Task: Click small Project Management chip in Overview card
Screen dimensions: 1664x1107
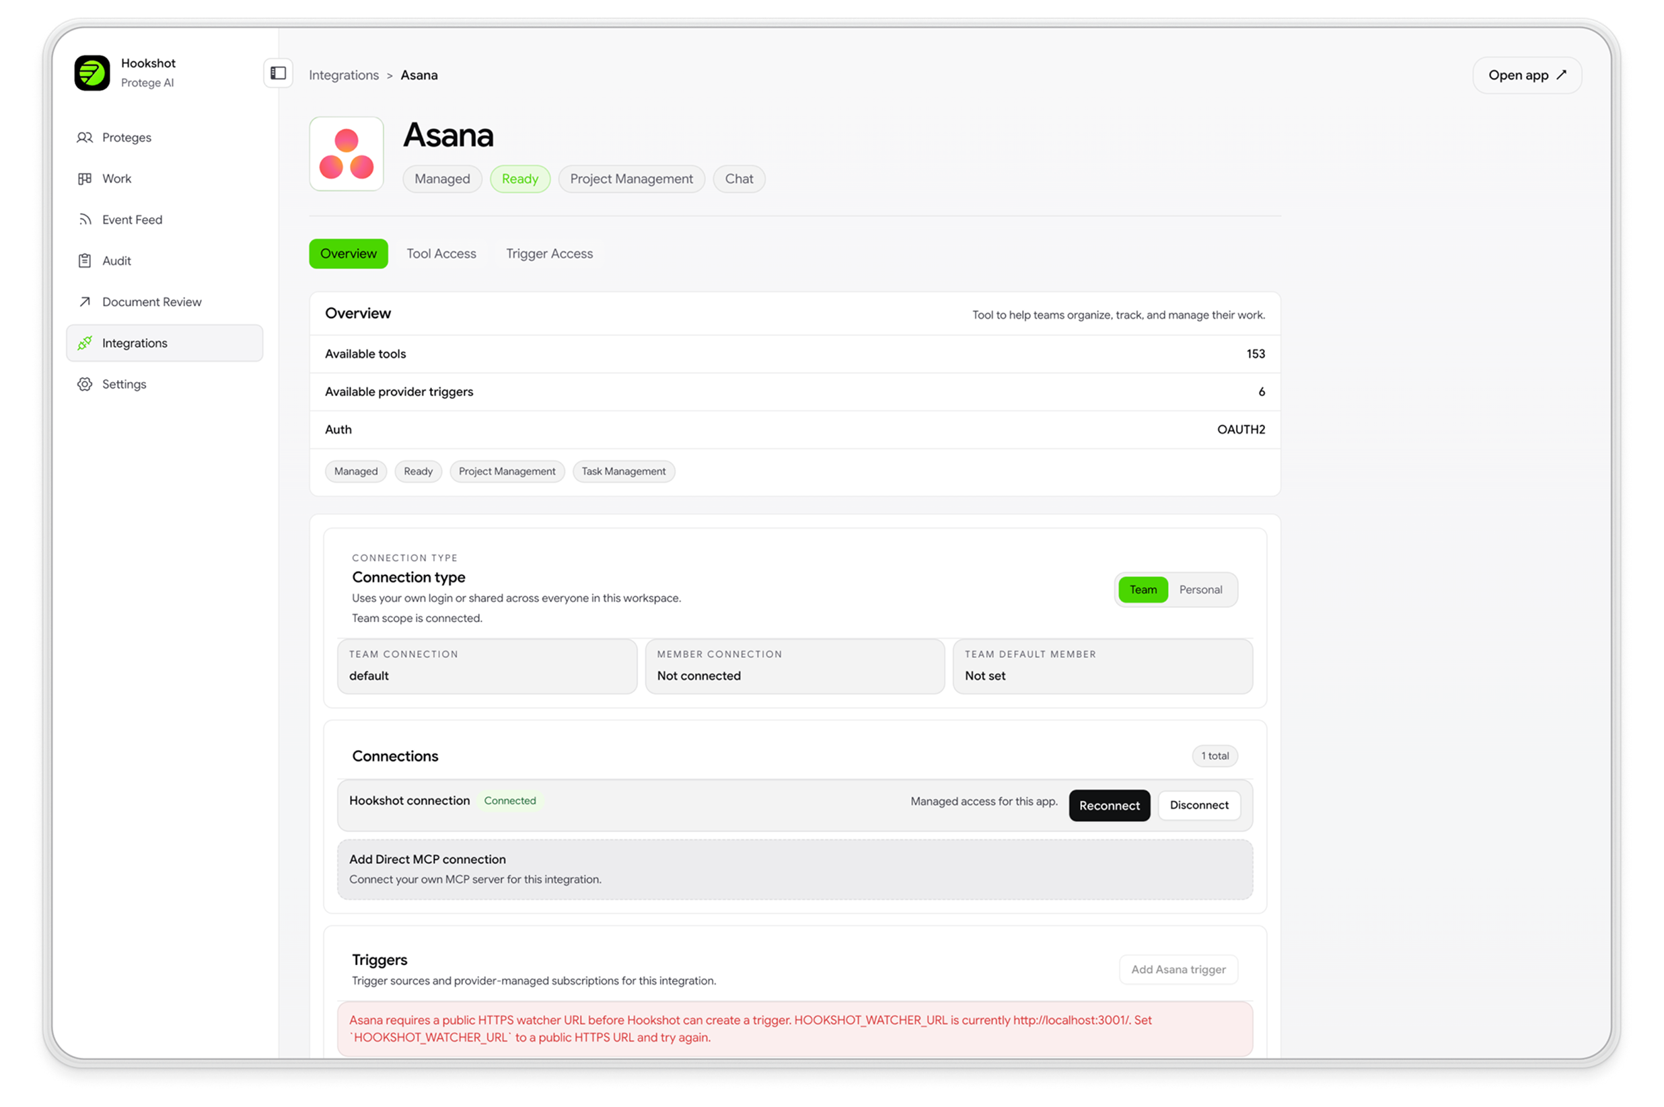Action: (x=507, y=471)
